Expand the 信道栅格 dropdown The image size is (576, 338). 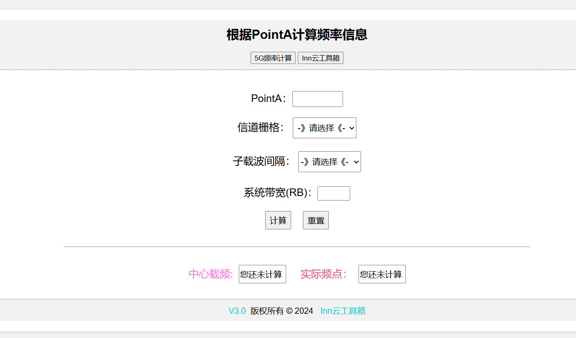[x=325, y=128]
